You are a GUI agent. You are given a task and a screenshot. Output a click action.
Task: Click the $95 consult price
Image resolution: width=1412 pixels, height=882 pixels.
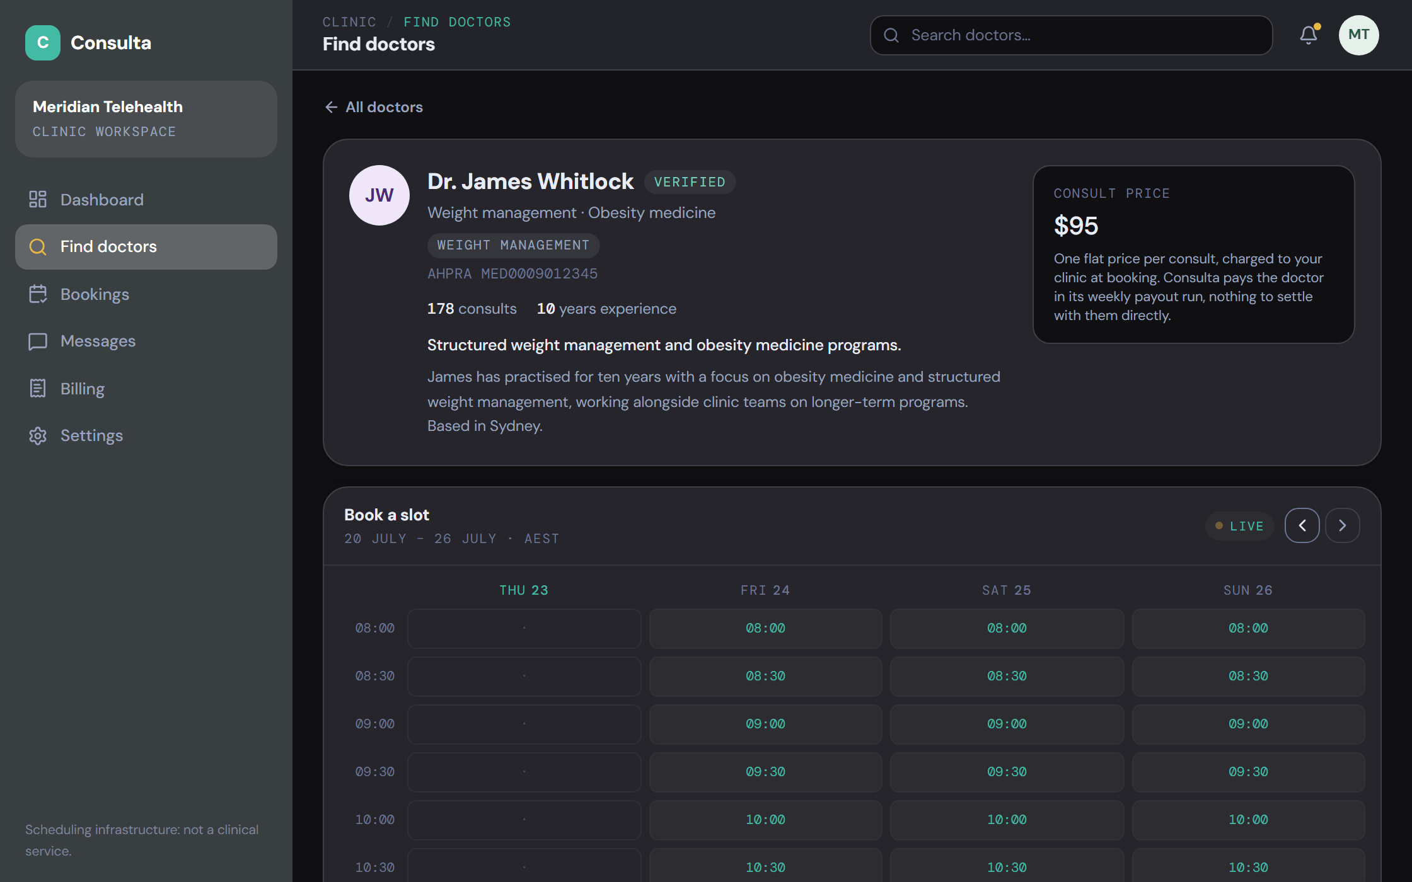[1076, 226]
